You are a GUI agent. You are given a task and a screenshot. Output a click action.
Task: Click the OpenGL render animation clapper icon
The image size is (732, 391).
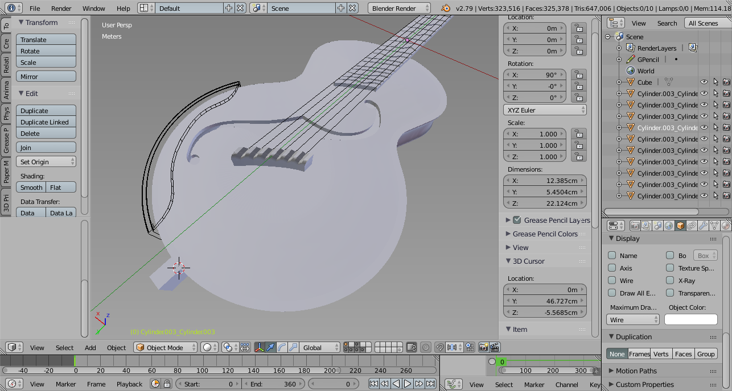point(495,347)
